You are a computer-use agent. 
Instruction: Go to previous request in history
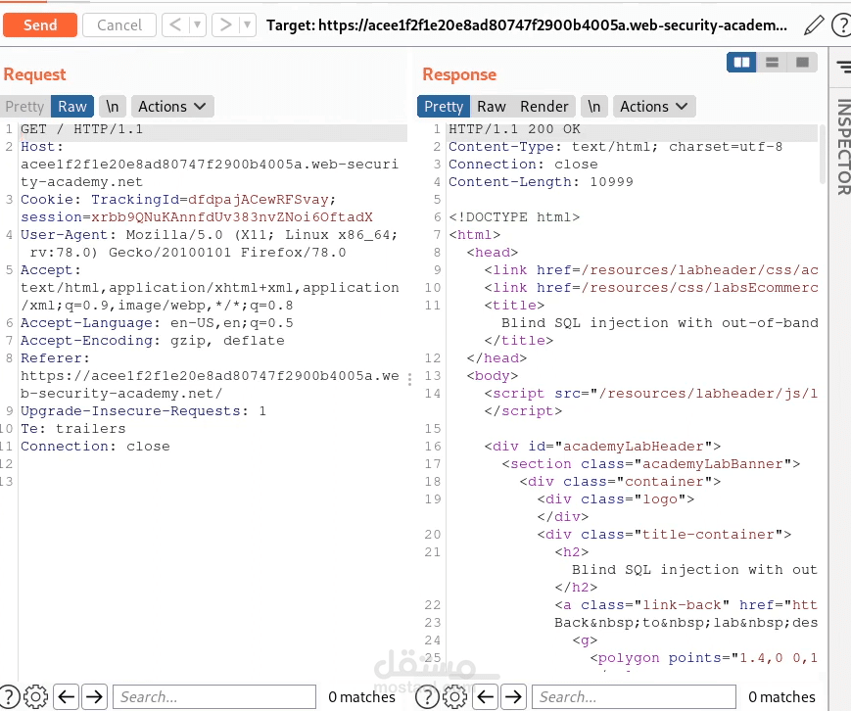point(175,24)
